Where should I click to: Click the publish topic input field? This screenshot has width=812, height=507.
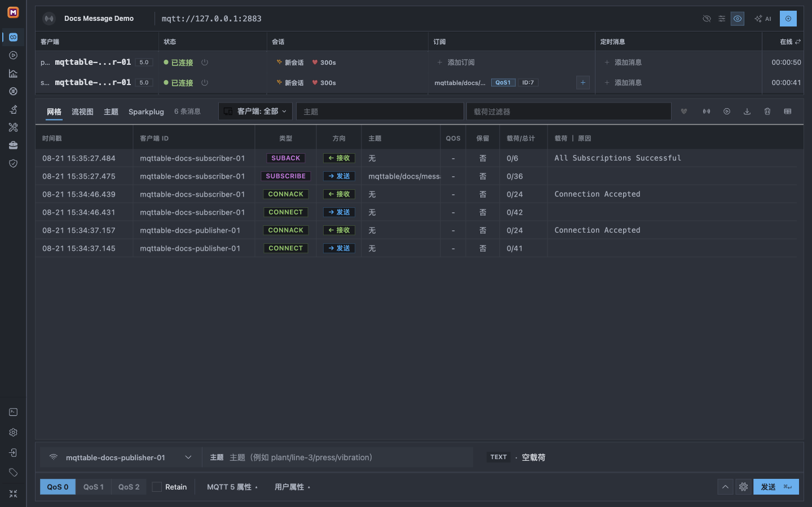350,457
